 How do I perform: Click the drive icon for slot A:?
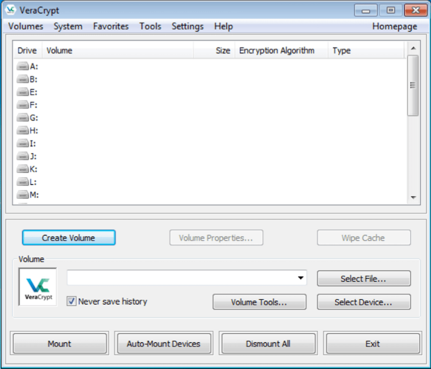tap(23, 66)
